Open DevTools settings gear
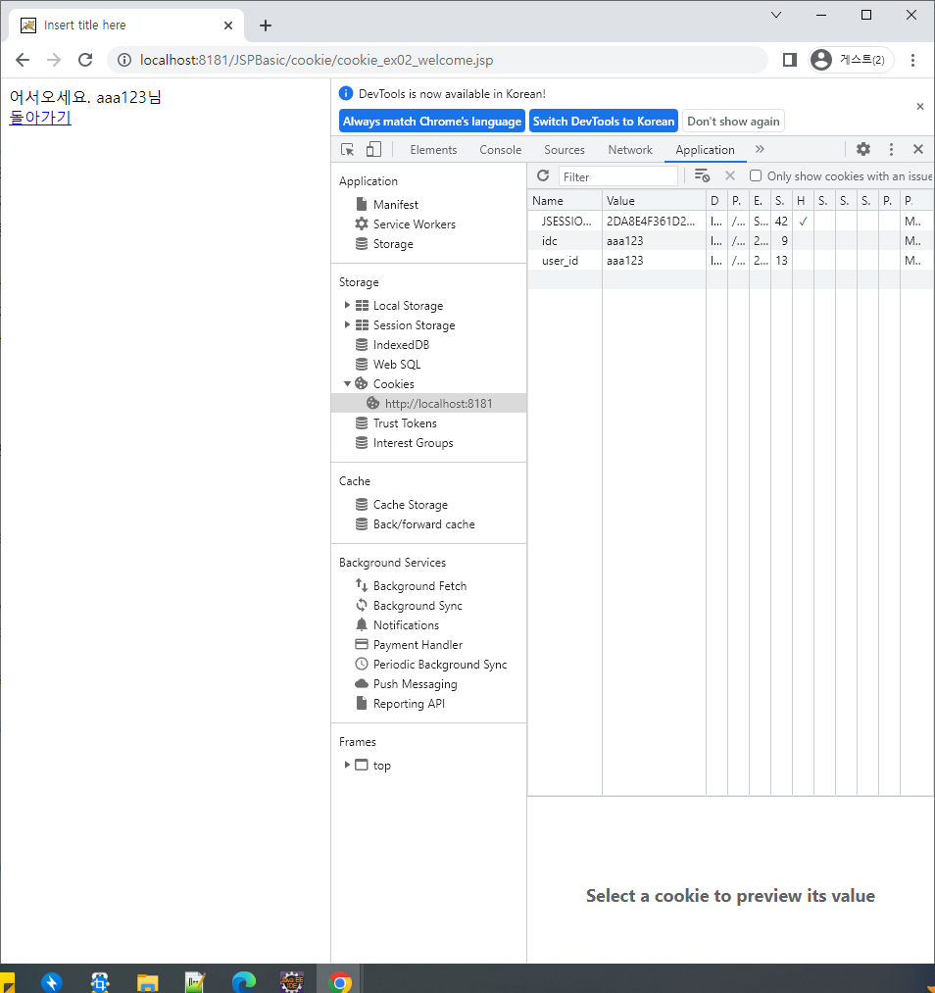935x993 pixels. click(x=863, y=149)
